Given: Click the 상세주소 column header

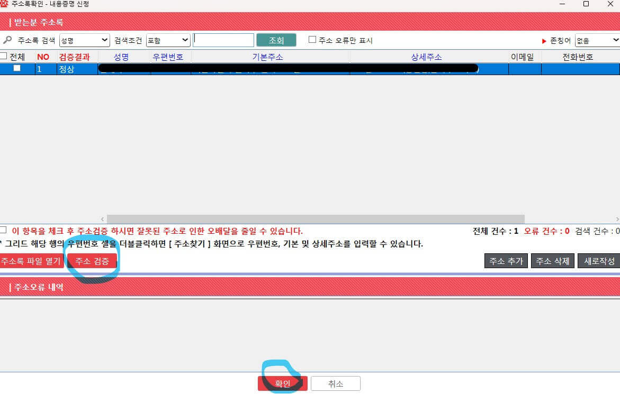Looking at the screenshot, I should tap(426, 57).
